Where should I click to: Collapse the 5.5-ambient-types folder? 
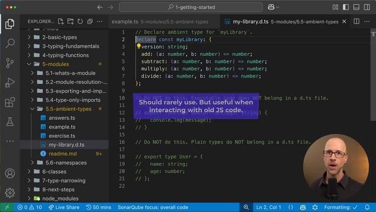pos(64,109)
